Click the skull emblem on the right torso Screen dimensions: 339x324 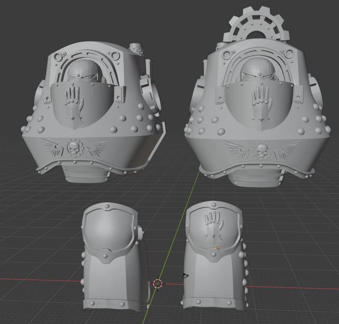261,150
